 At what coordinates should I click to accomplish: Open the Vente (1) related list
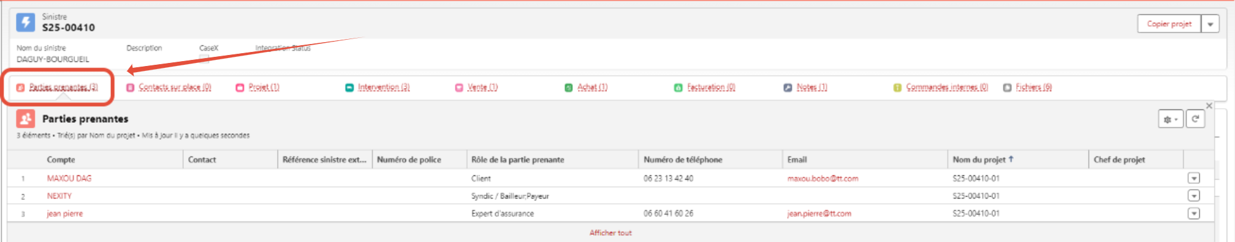(483, 87)
